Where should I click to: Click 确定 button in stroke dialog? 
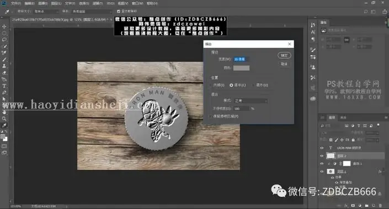[x=284, y=55]
